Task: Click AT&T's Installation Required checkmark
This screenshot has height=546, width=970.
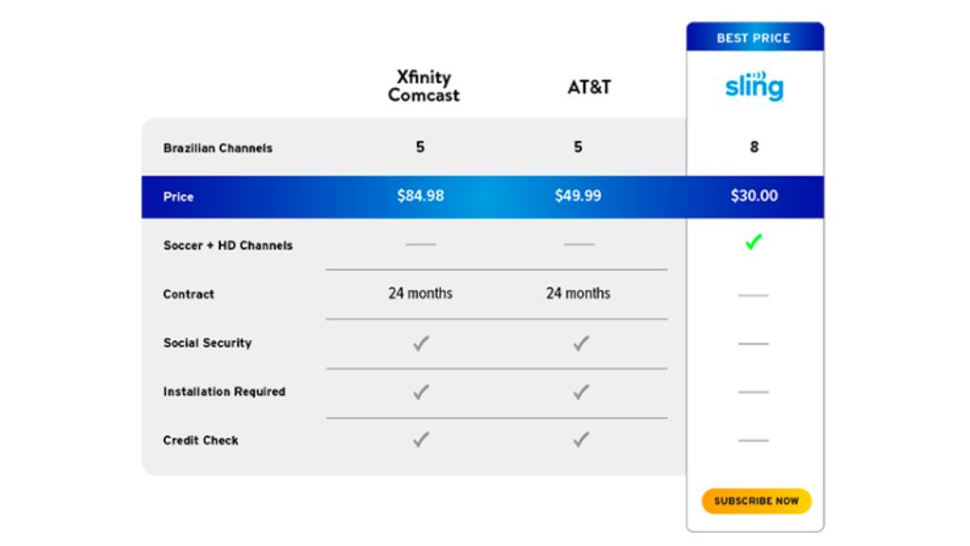Action: pyautogui.click(x=581, y=391)
